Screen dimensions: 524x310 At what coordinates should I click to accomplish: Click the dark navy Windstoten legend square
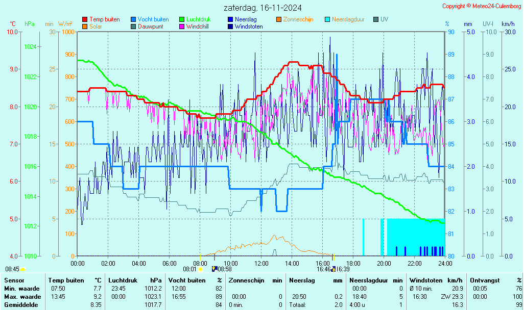coord(230,27)
